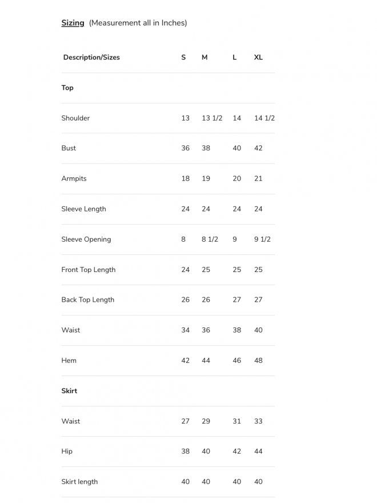Click the Description/Sizes column header
The height and width of the screenshot is (503, 377).
point(91,57)
